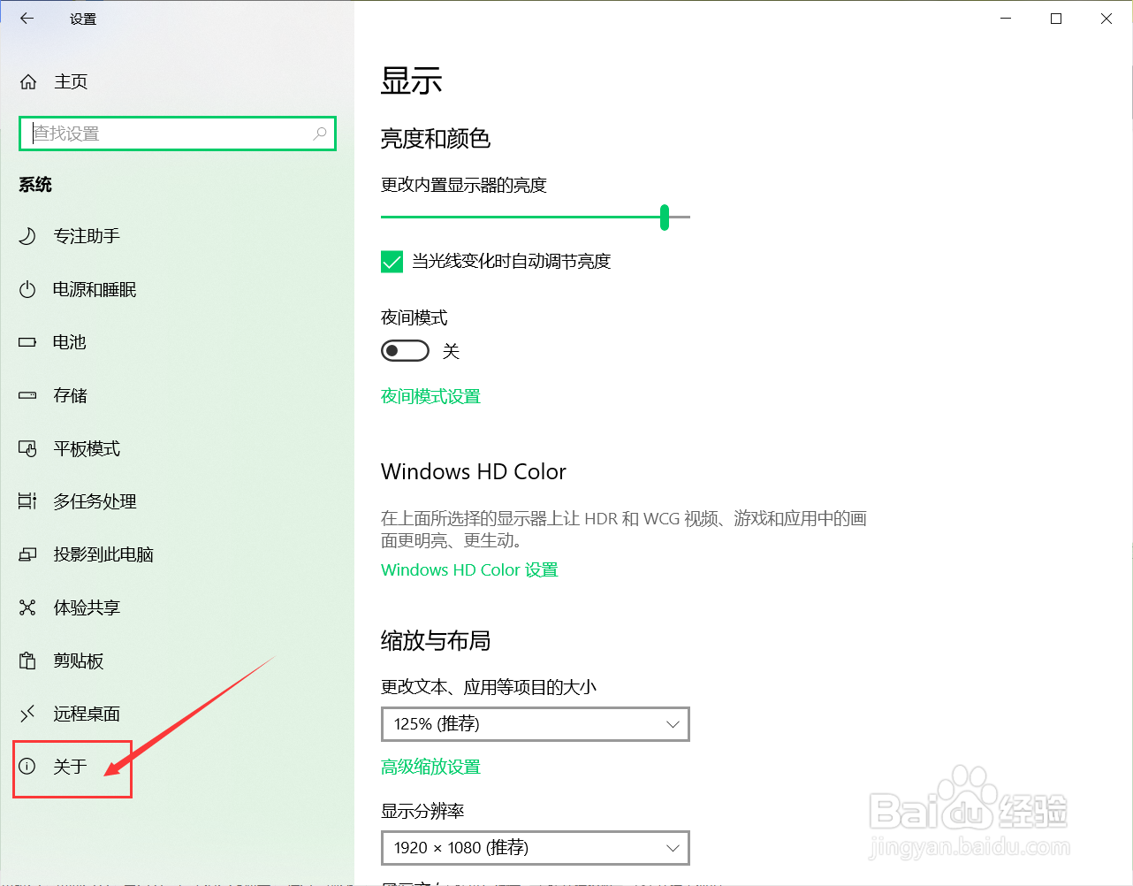Open 远程桌面 settings
The image size is (1133, 886).
(87, 714)
